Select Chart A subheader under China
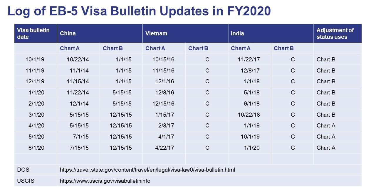The width and height of the screenshot is (376, 188). click(70, 48)
